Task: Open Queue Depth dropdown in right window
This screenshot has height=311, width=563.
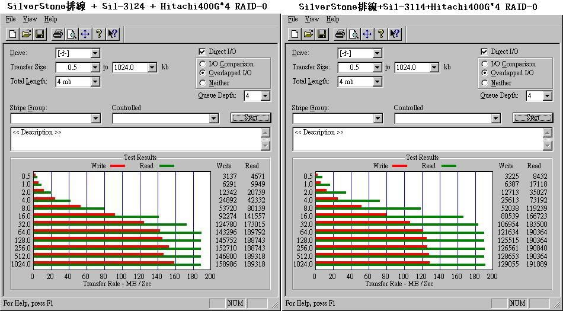Action: pyautogui.click(x=547, y=96)
